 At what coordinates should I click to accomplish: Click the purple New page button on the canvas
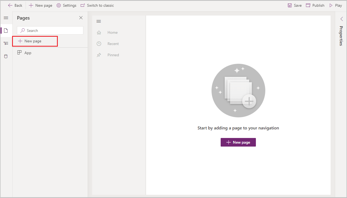(x=238, y=142)
